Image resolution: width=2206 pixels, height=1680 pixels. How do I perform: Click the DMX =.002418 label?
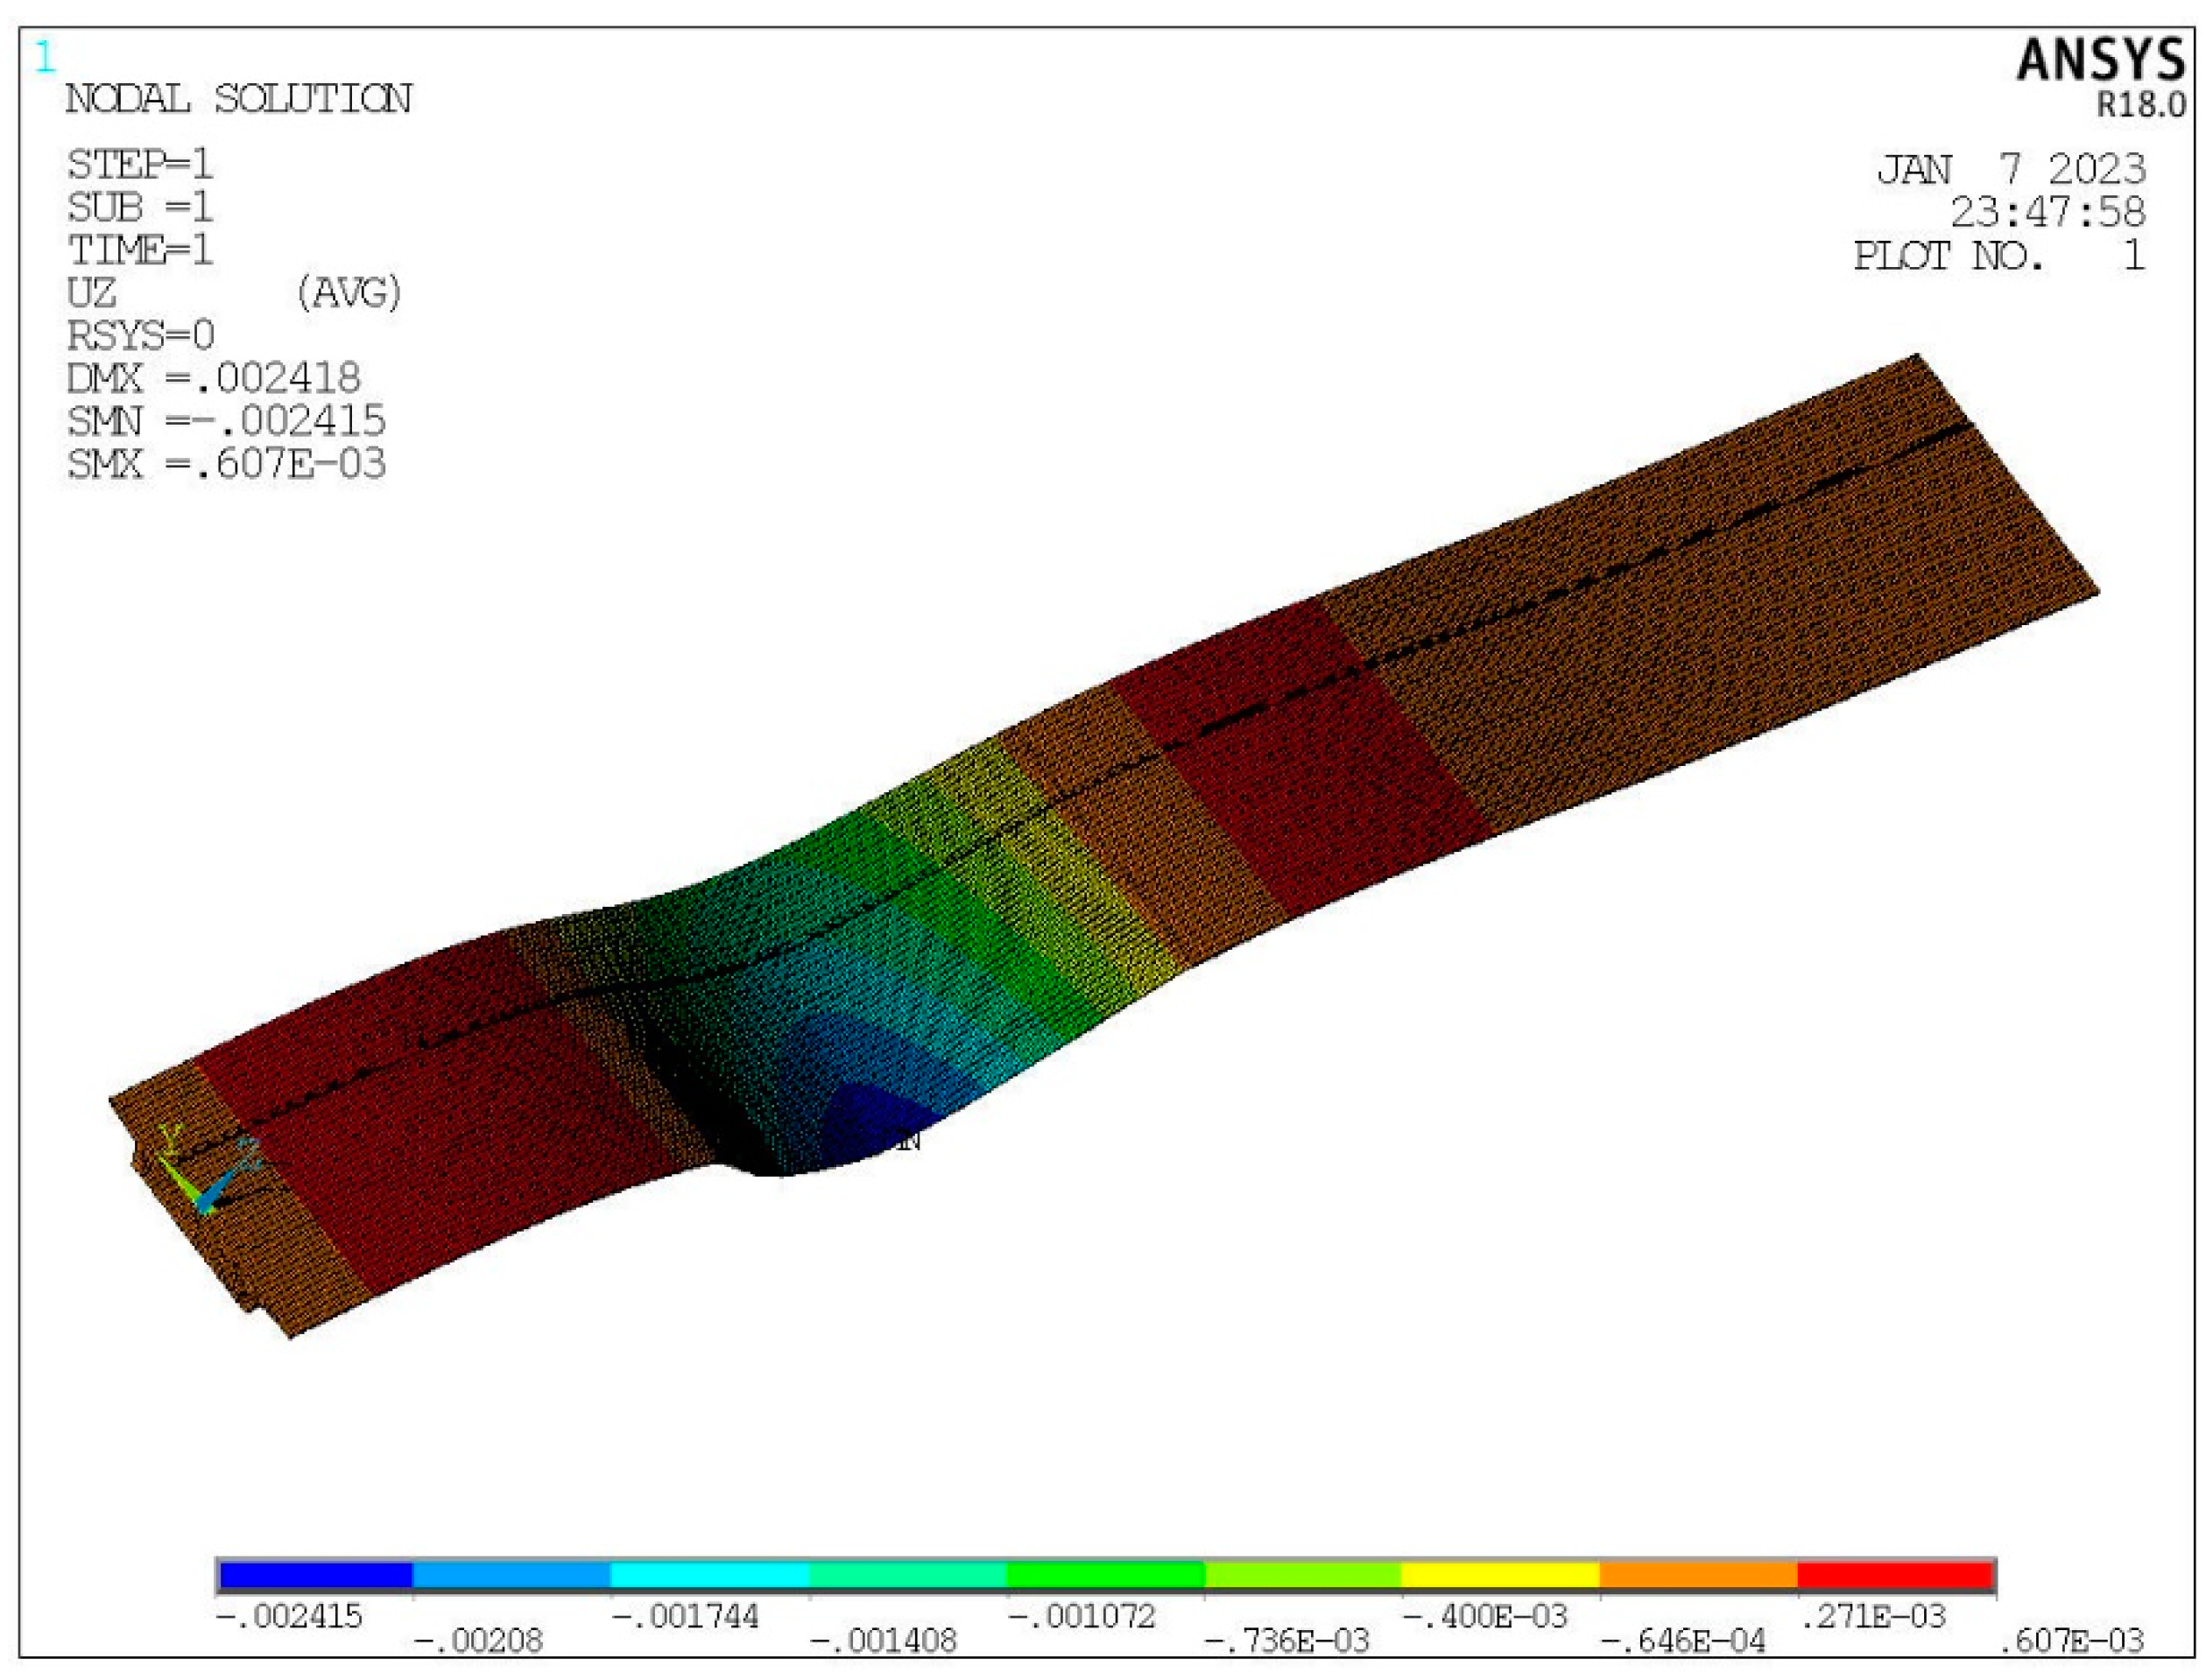pos(213,378)
